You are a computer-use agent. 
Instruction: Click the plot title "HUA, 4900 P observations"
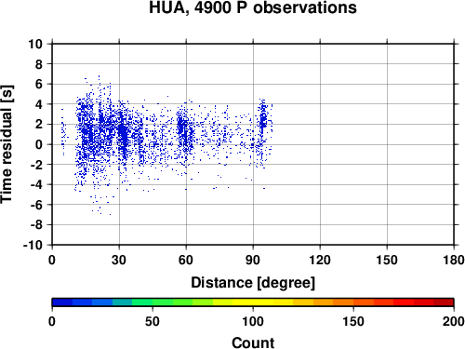coord(253,7)
